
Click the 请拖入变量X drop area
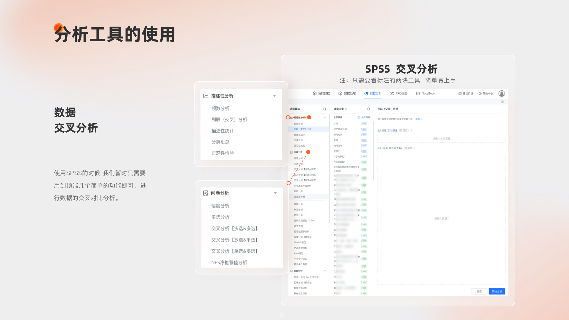coord(441,219)
